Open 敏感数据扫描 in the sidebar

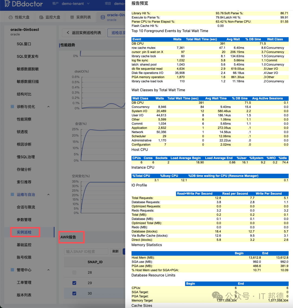[x=28, y=82]
